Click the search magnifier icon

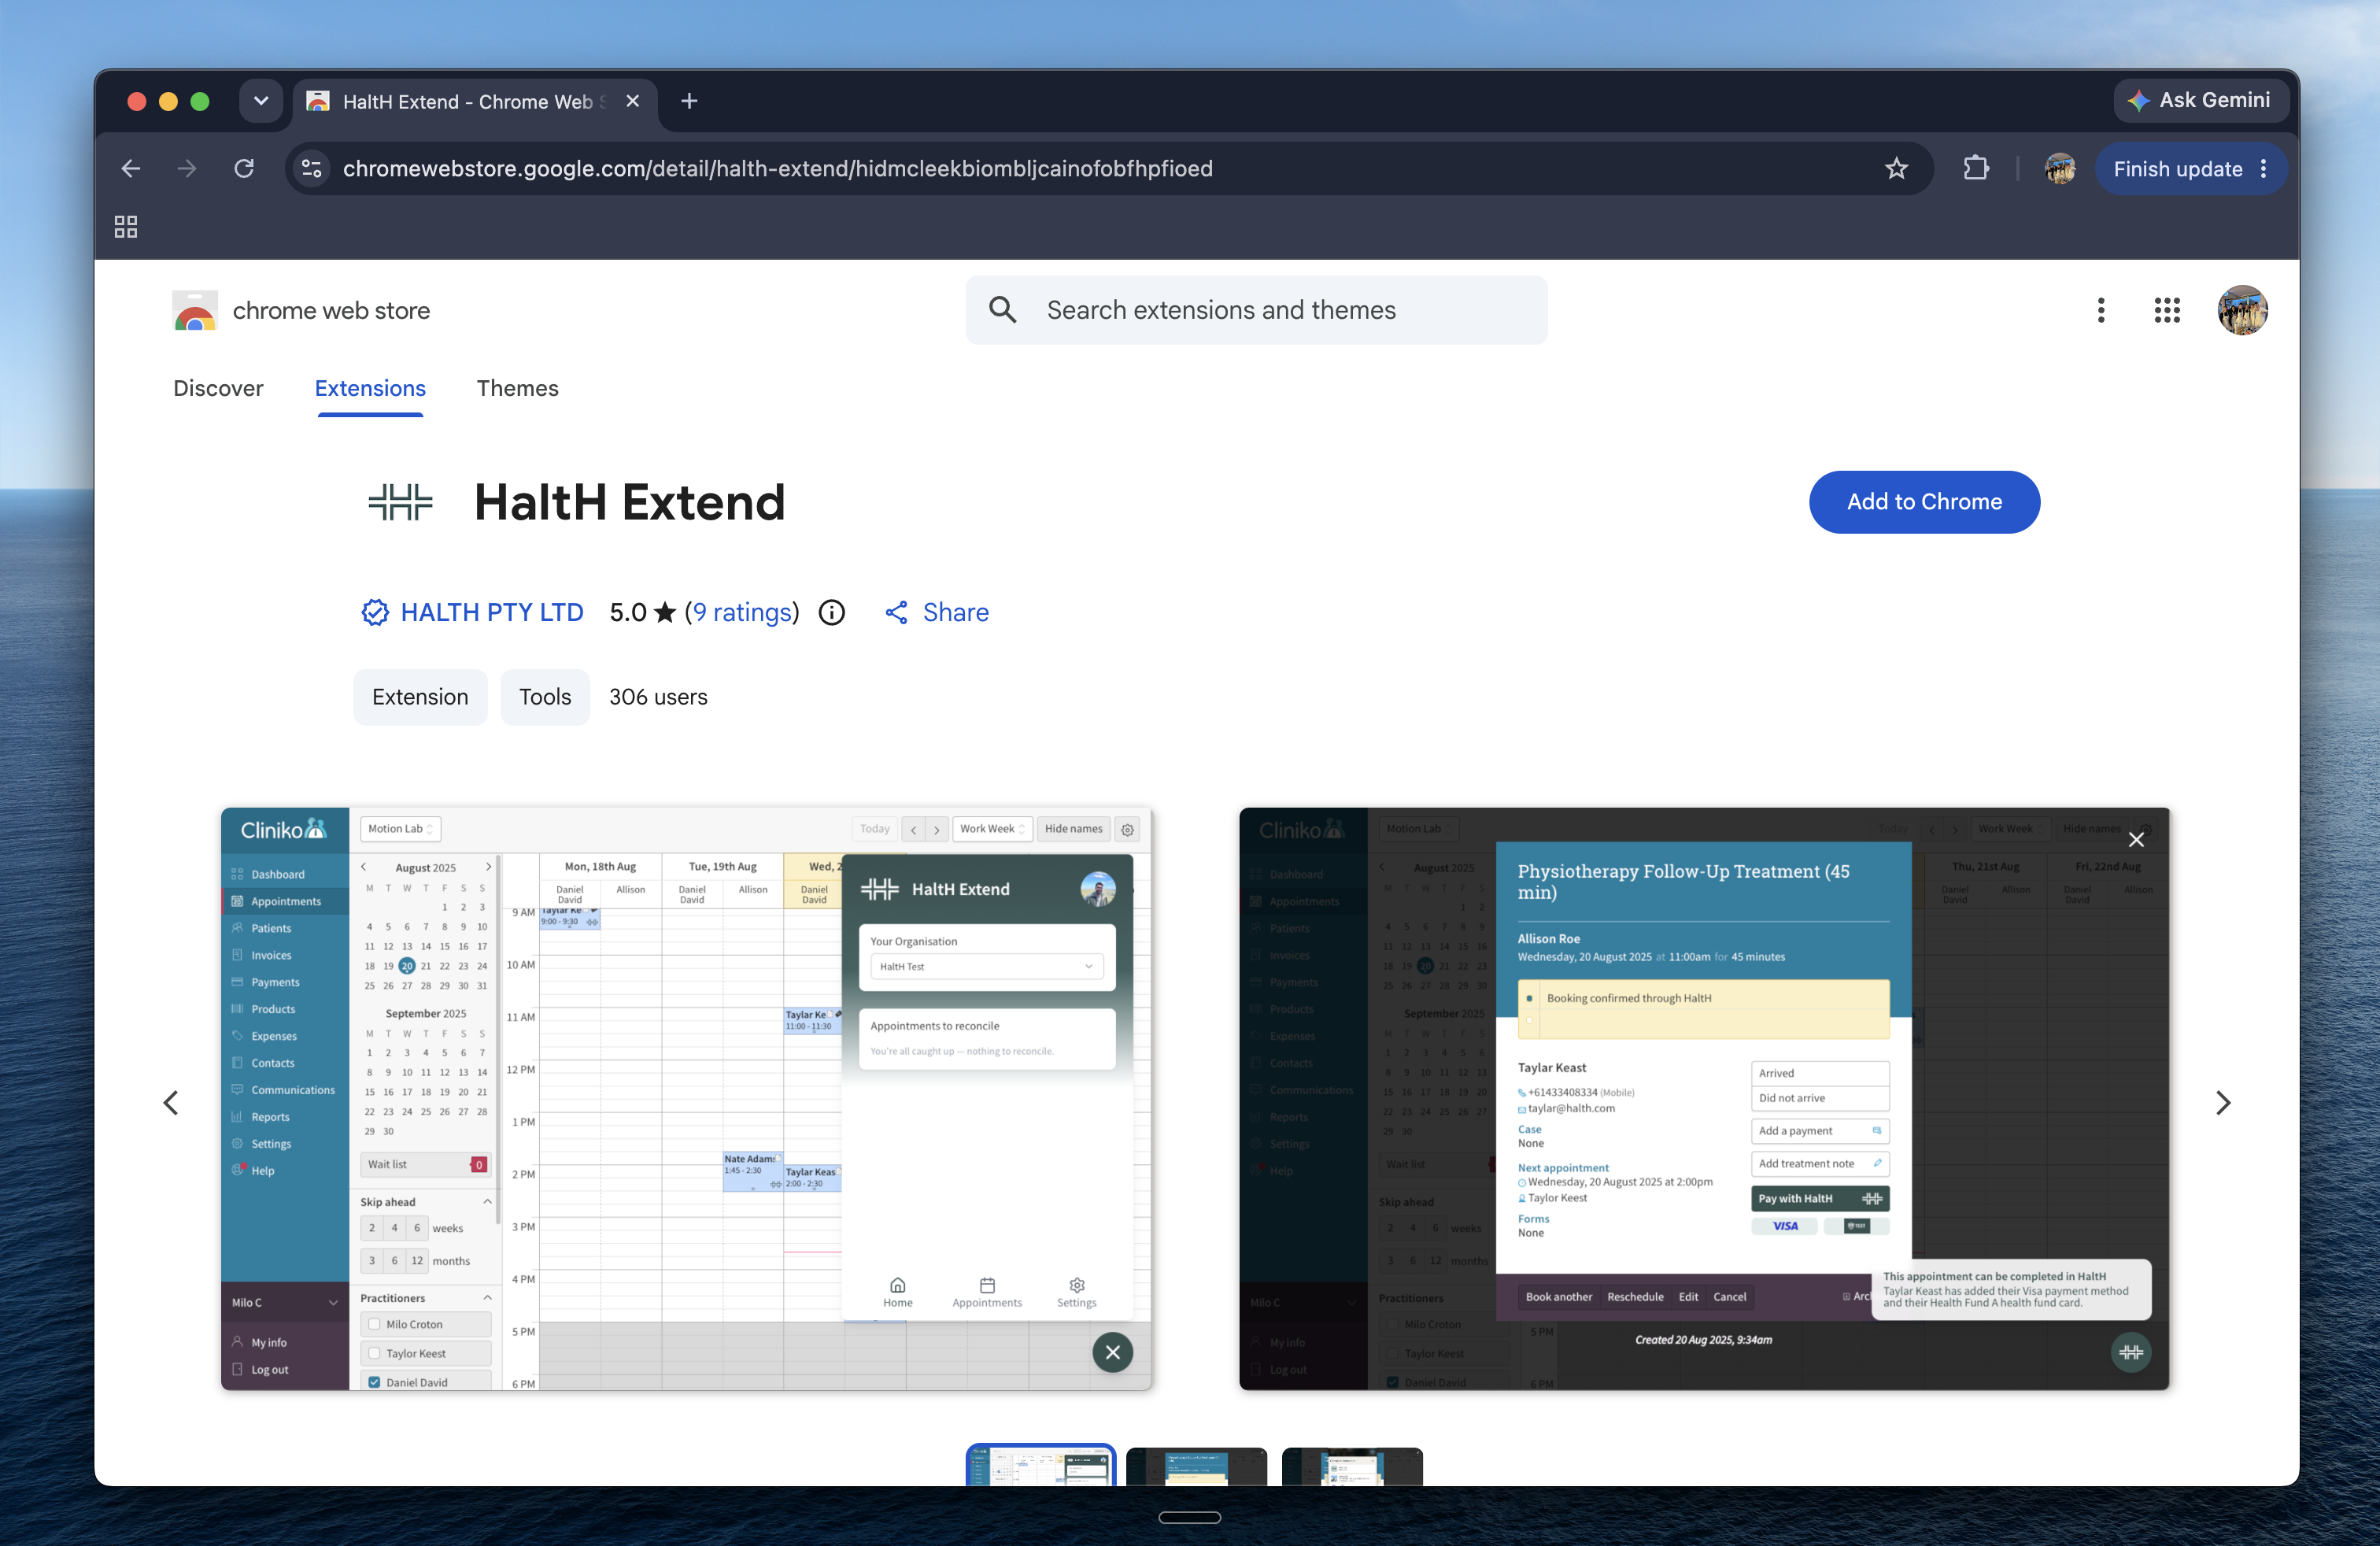click(x=1002, y=310)
